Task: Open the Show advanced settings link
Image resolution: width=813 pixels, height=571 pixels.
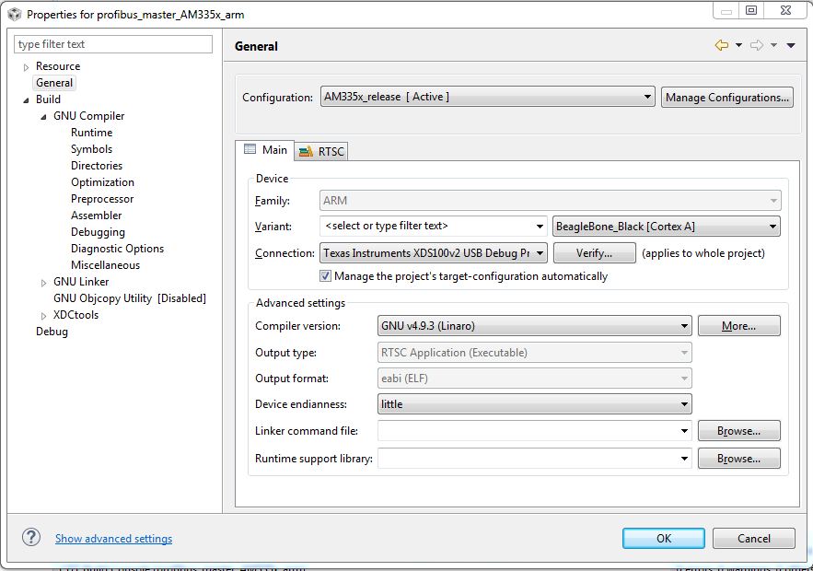Action: coord(113,539)
